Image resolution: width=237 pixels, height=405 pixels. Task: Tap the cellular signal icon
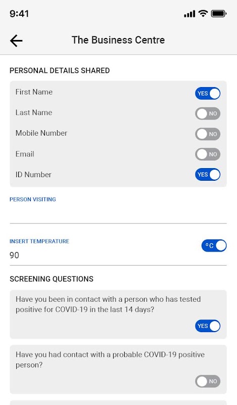pyautogui.click(x=189, y=14)
